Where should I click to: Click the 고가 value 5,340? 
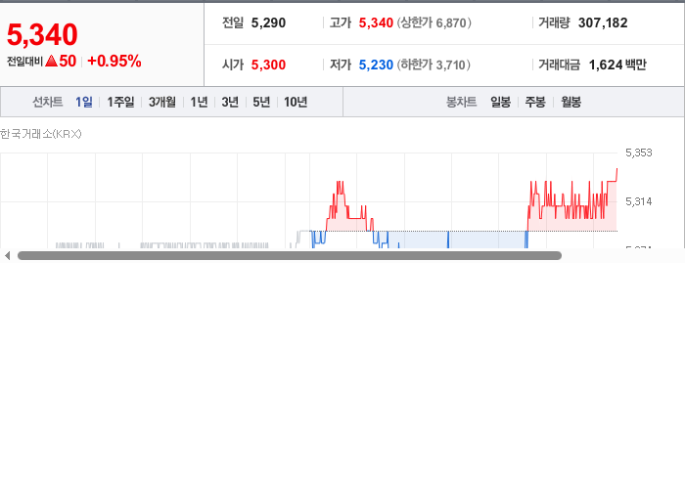376,22
